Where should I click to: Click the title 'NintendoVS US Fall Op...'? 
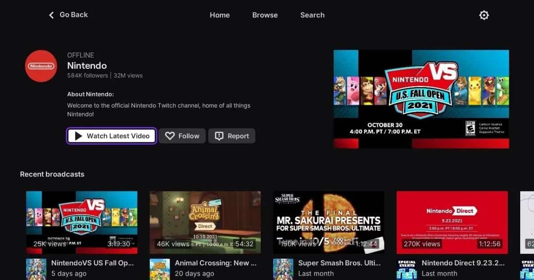pos(93,263)
